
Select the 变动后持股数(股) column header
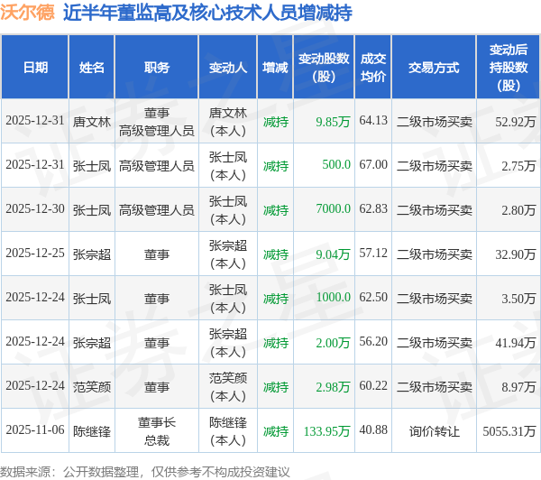pyautogui.click(x=509, y=68)
